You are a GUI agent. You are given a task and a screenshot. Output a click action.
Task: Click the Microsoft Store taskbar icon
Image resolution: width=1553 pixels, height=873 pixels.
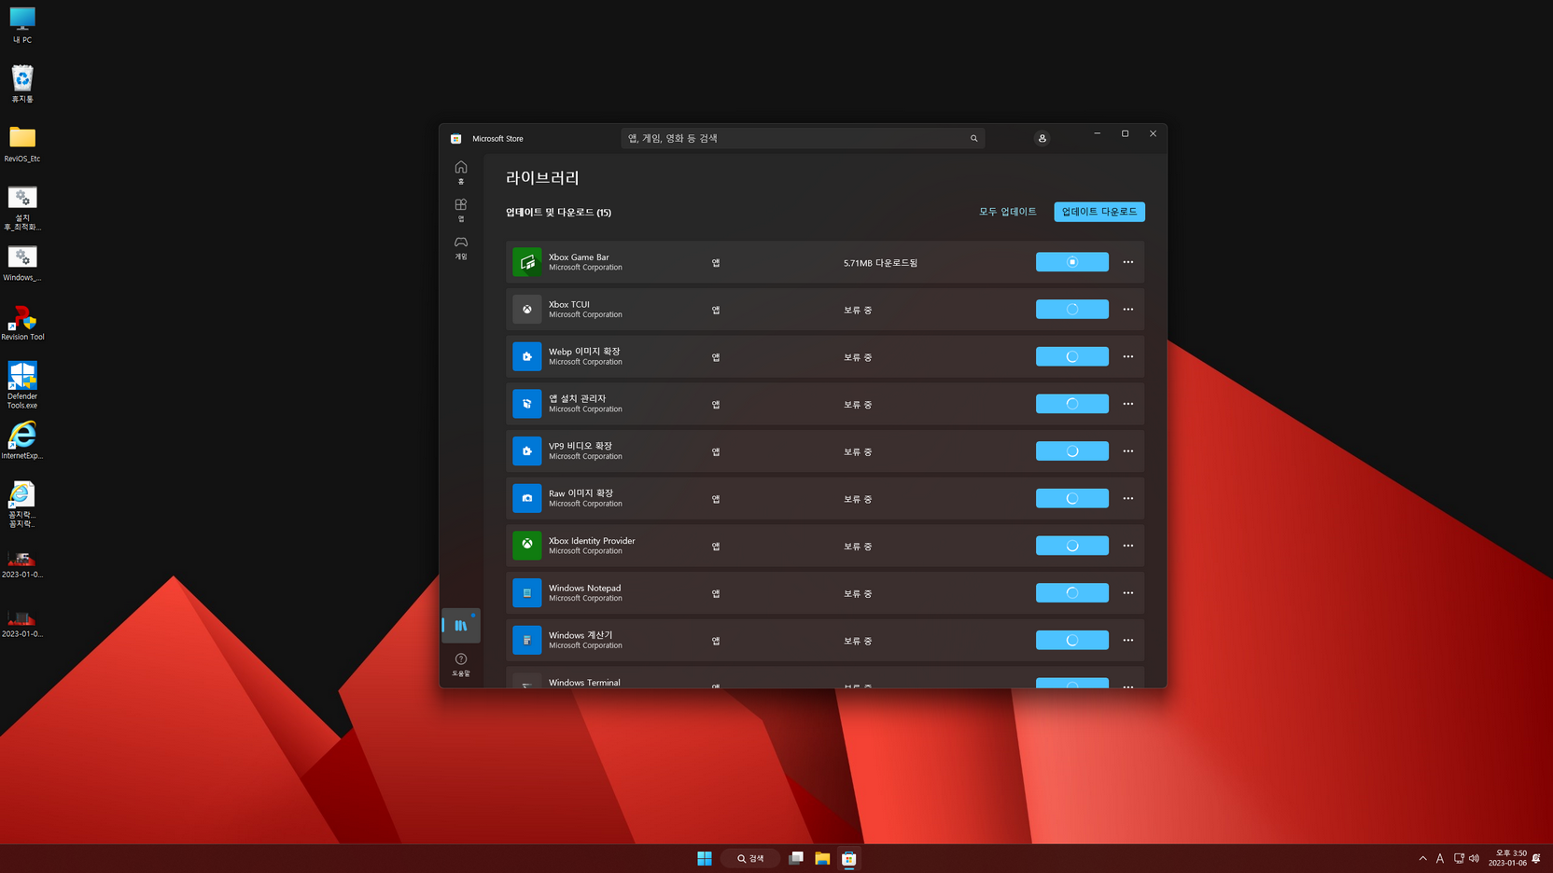coord(849,858)
